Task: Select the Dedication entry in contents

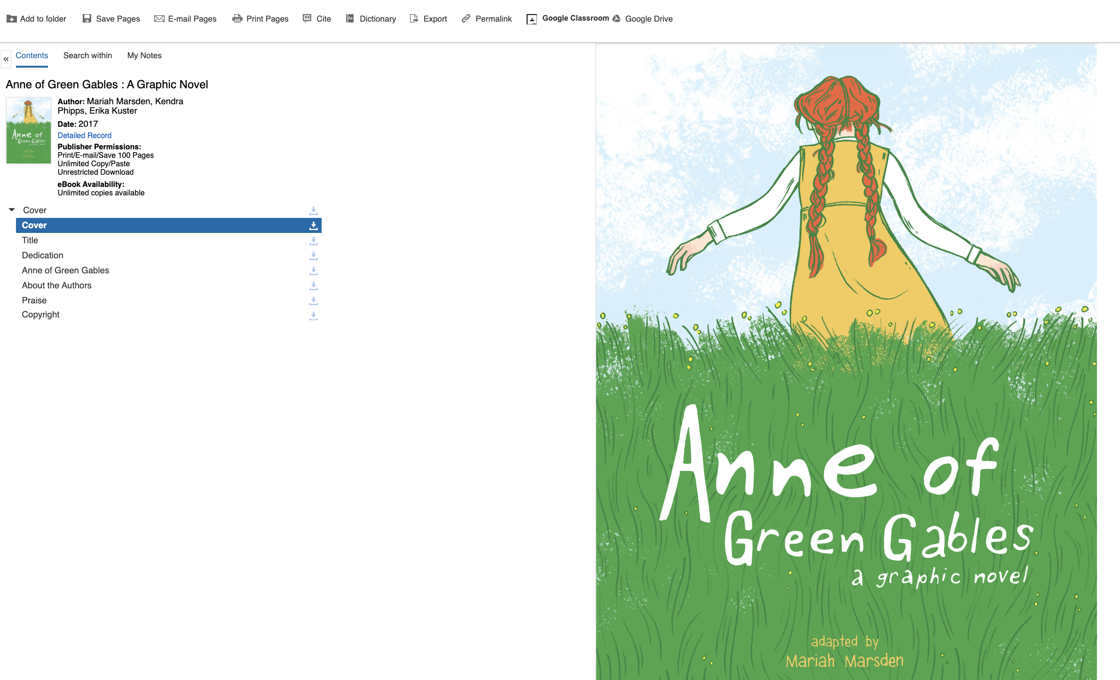Action: (43, 255)
